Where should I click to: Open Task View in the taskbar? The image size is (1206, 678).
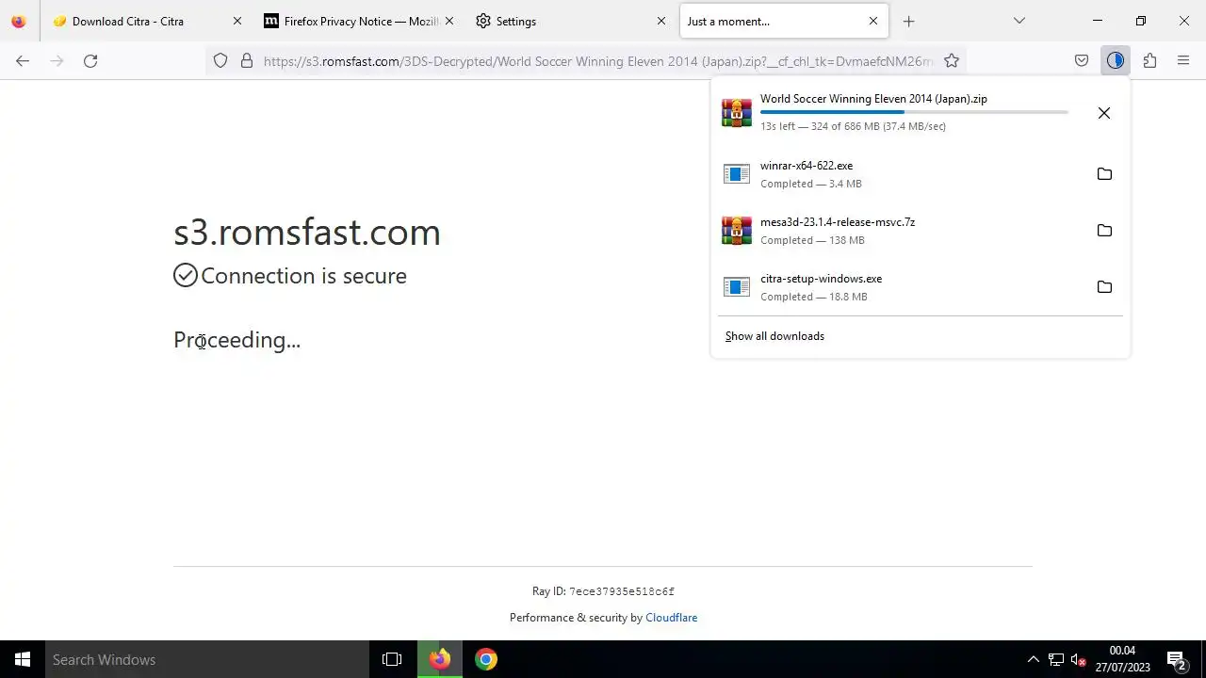click(x=392, y=659)
